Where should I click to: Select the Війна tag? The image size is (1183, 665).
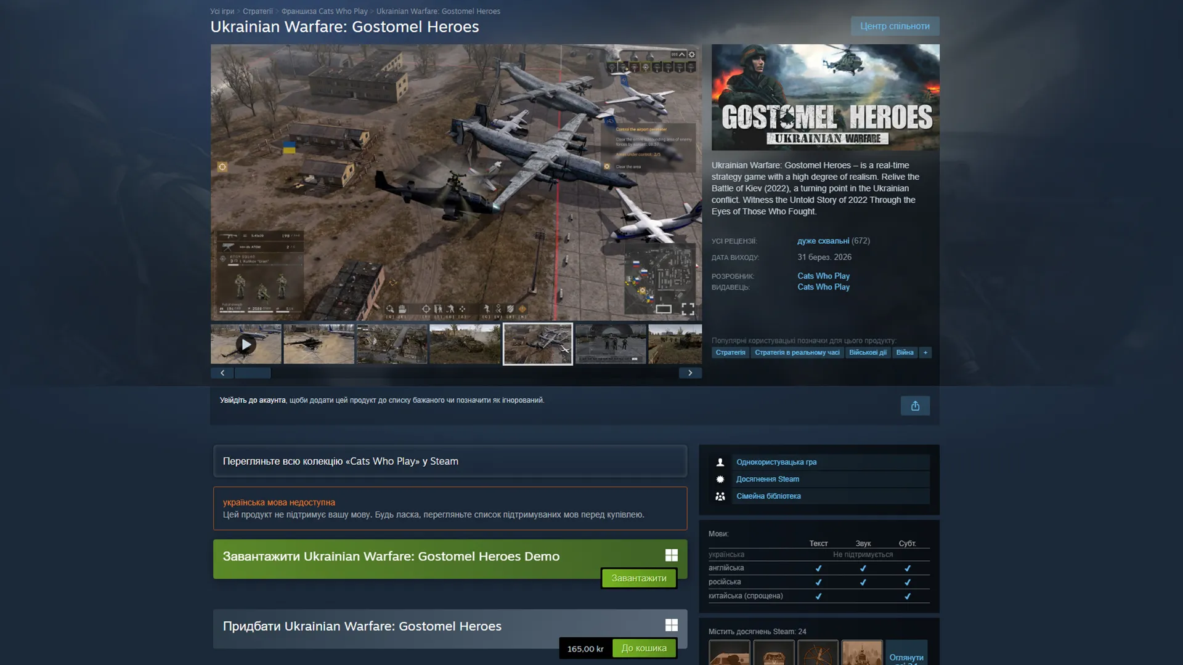(905, 353)
